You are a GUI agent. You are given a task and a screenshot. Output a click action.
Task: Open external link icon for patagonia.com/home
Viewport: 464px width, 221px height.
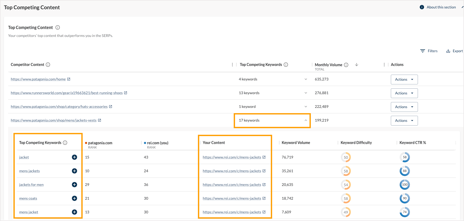pos(69,79)
